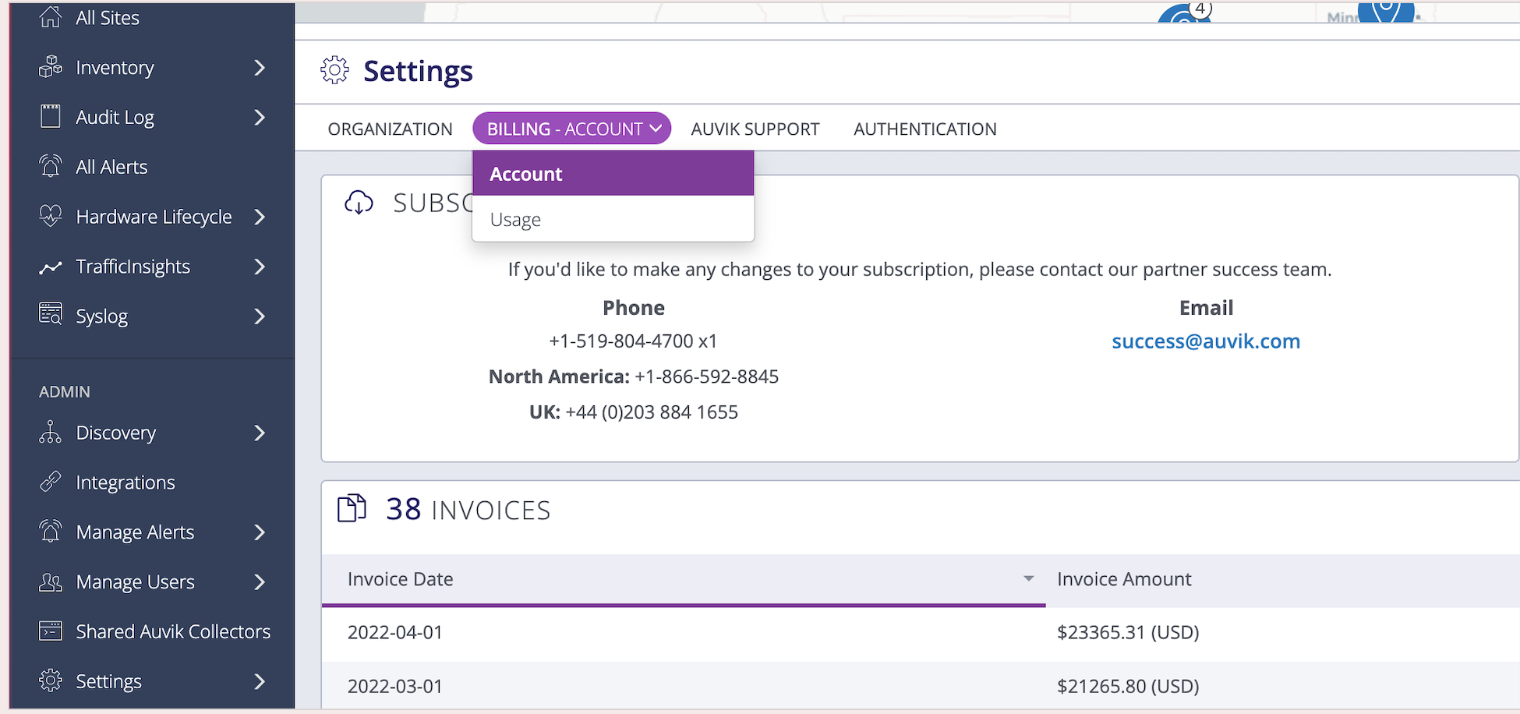1520x714 pixels.
Task: Click the TrafficInsights chart icon
Action: point(51,267)
